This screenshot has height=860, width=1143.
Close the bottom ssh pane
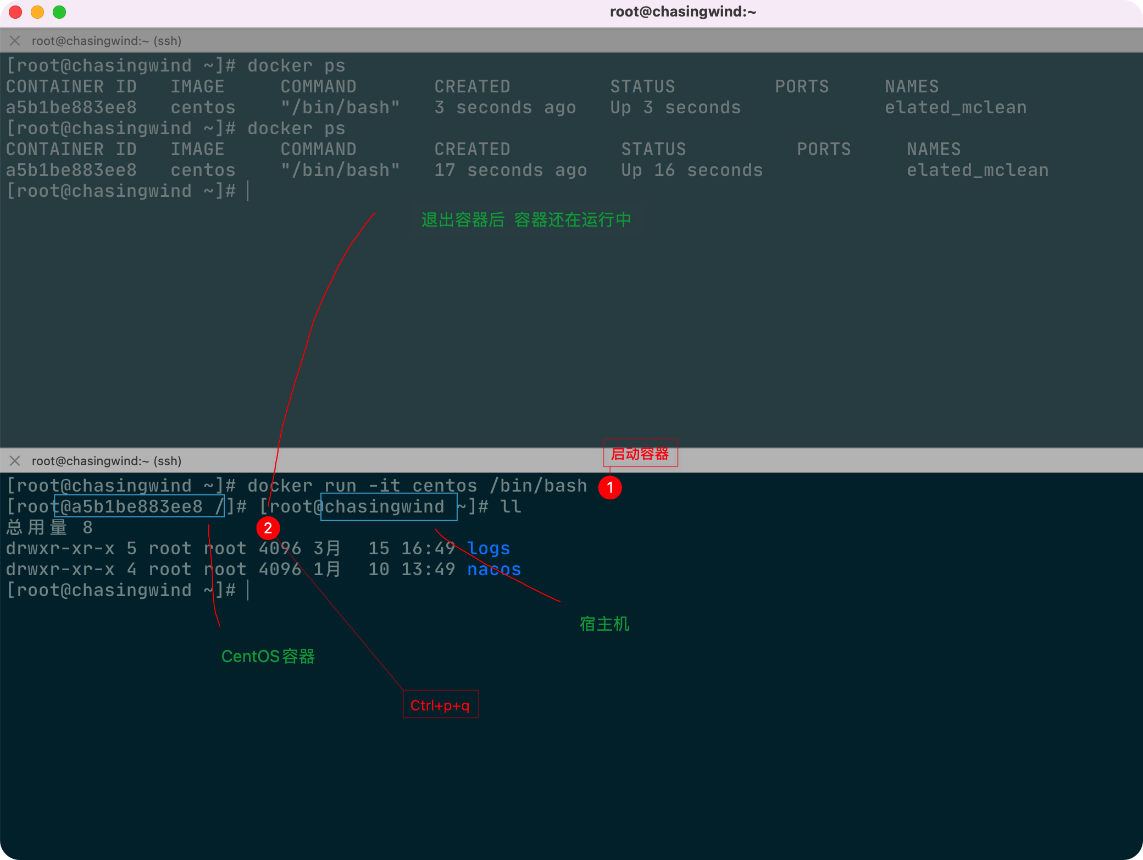pos(15,461)
